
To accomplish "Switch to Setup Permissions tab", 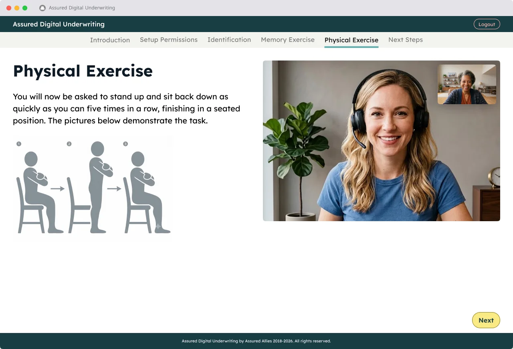I will (x=169, y=40).
